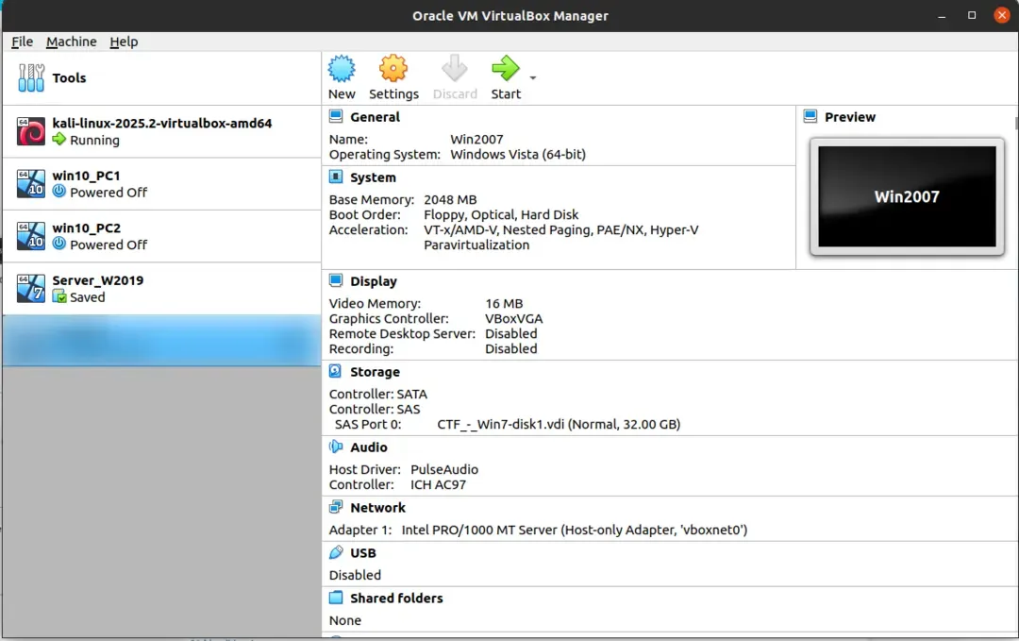1019x641 pixels.
Task: Click the Storage section disk icon
Action: coord(335,371)
